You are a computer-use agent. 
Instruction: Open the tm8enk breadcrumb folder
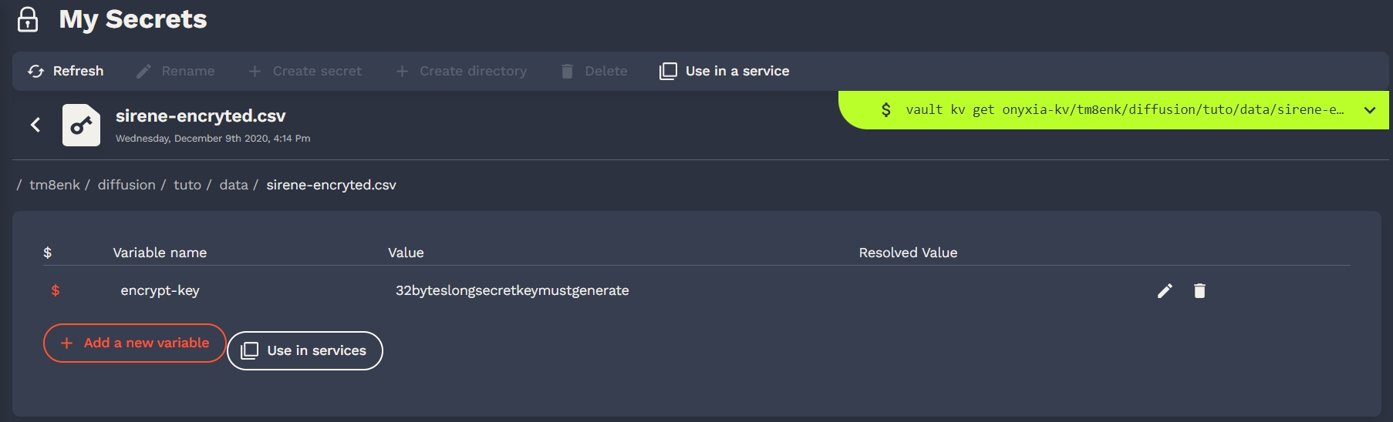coord(55,185)
